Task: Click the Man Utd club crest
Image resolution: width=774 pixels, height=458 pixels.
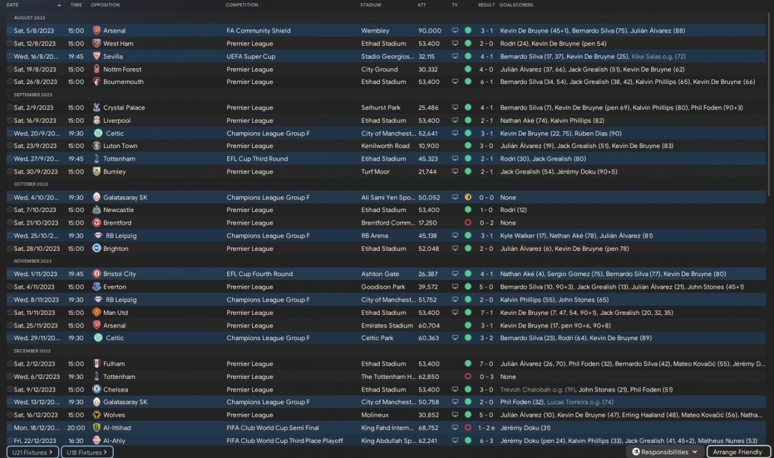Action: (97, 313)
